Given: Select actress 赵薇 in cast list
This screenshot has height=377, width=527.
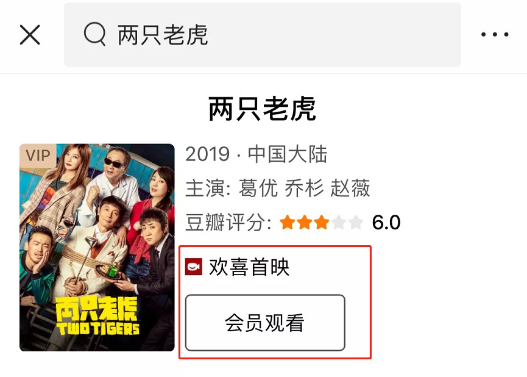Looking at the screenshot, I should pyautogui.click(x=350, y=188).
